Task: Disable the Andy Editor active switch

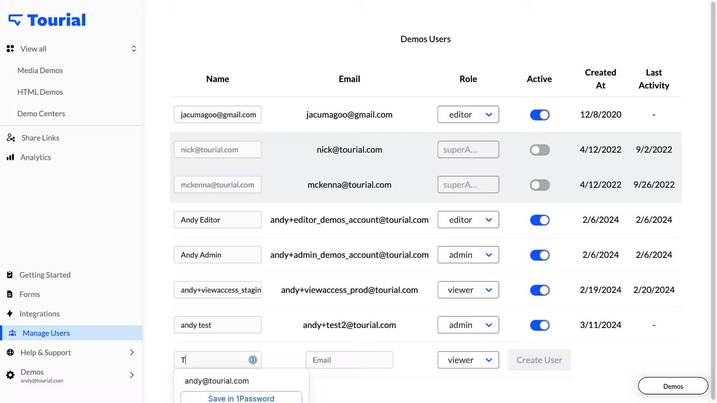Action: [x=540, y=220]
